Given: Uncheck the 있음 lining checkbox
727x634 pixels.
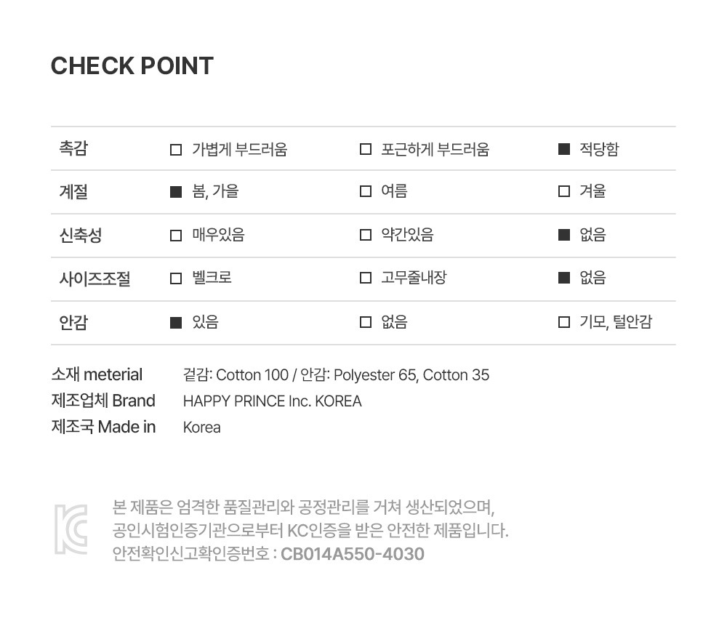Looking at the screenshot, I should [x=176, y=323].
